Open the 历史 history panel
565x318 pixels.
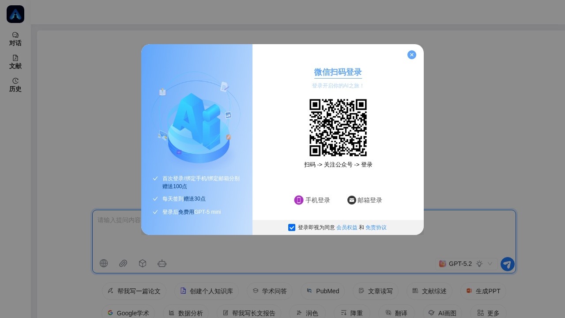[x=15, y=84]
